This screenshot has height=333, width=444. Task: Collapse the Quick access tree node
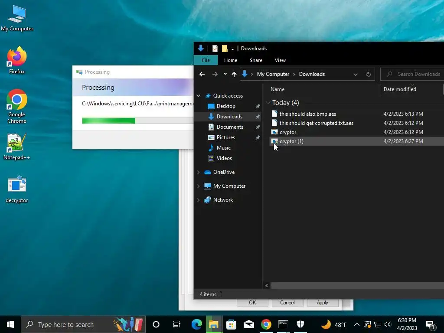tap(199, 96)
